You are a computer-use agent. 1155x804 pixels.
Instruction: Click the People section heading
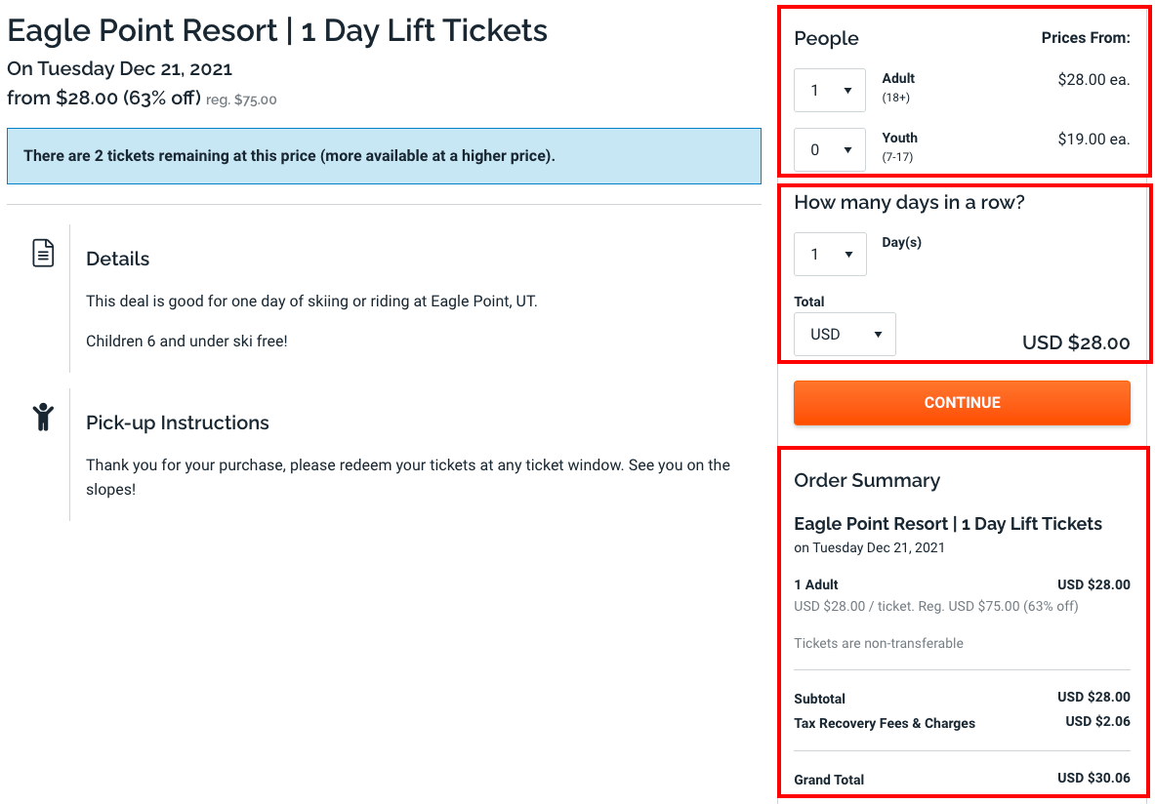click(826, 38)
